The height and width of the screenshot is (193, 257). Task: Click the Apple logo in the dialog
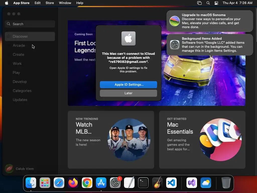pos(128,38)
